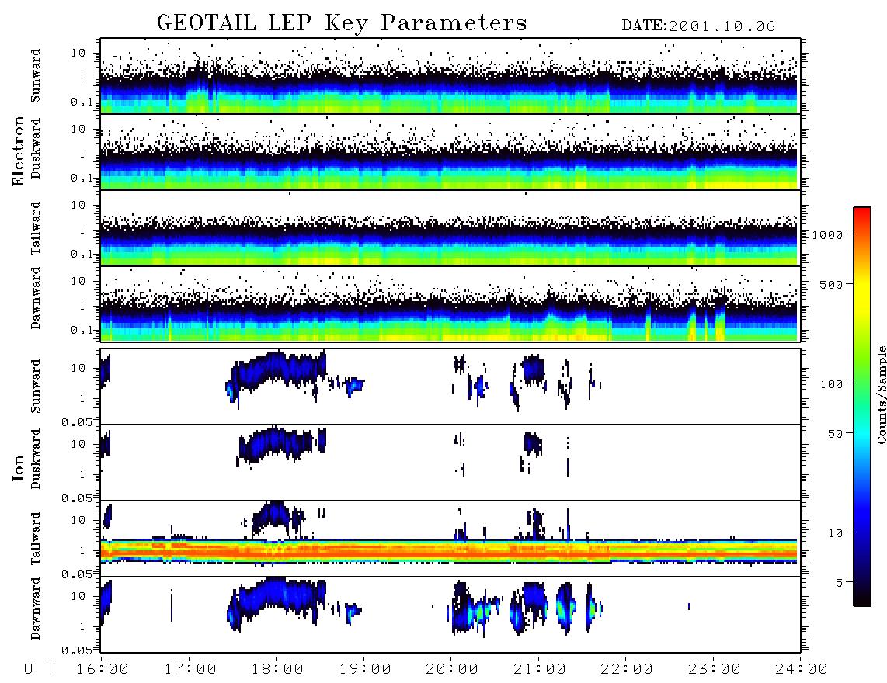
Task: Click the "0.05" tick of Ion Sunward panel
Action: (x=77, y=421)
